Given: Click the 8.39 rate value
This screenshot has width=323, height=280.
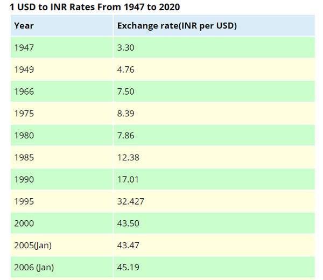Looking at the screenshot, I should coord(125,114).
